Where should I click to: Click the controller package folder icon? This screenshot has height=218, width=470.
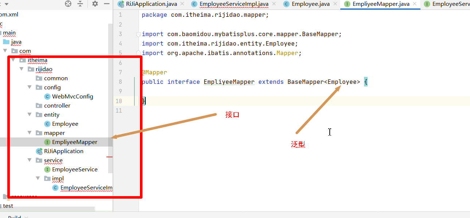tap(39, 105)
